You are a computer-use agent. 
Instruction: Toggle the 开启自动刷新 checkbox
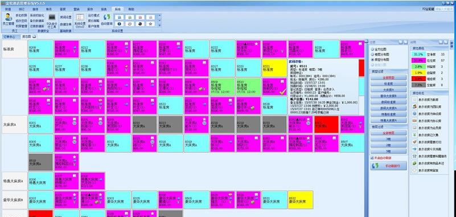[372, 158]
